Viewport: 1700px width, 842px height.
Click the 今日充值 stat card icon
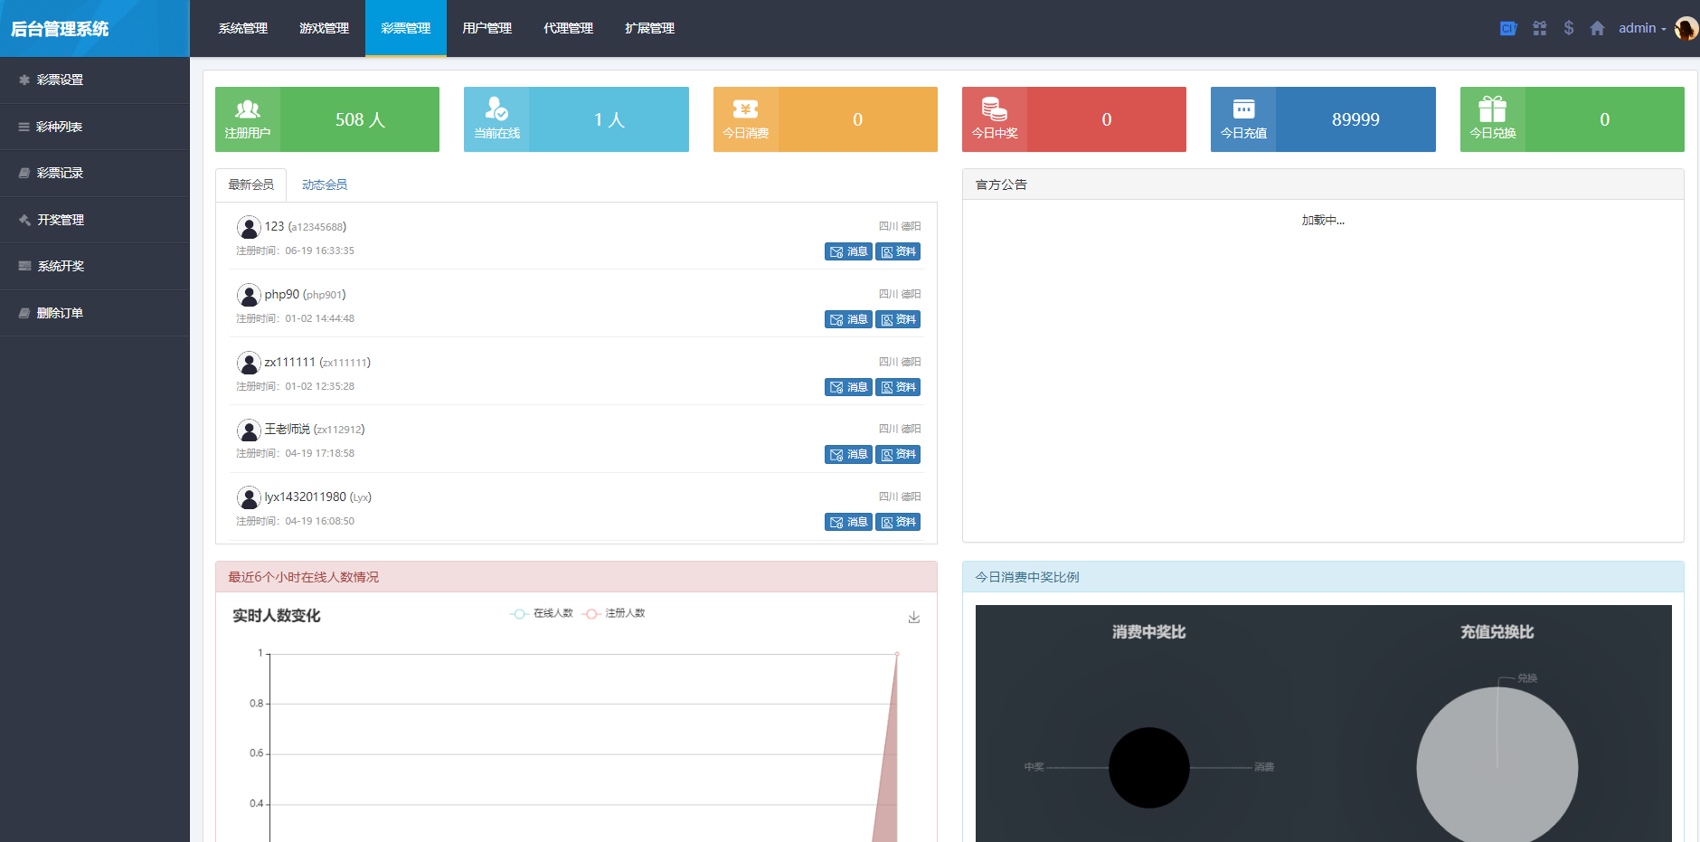[1243, 110]
